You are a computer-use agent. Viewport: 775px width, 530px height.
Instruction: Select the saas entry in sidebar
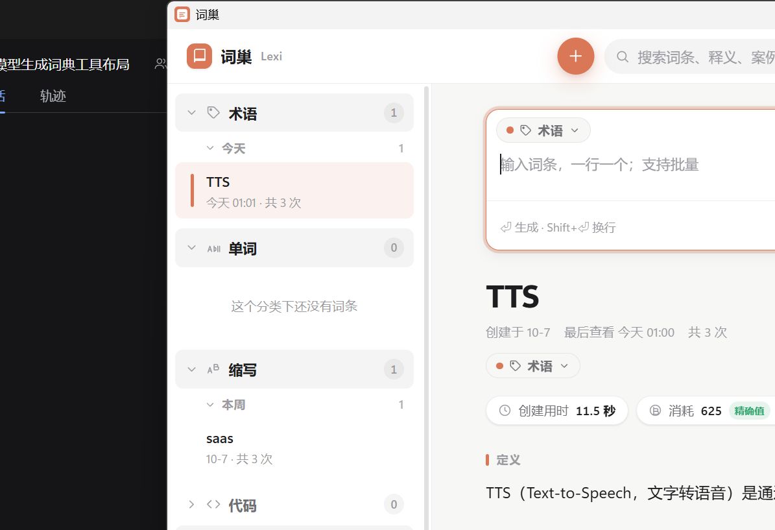point(294,448)
